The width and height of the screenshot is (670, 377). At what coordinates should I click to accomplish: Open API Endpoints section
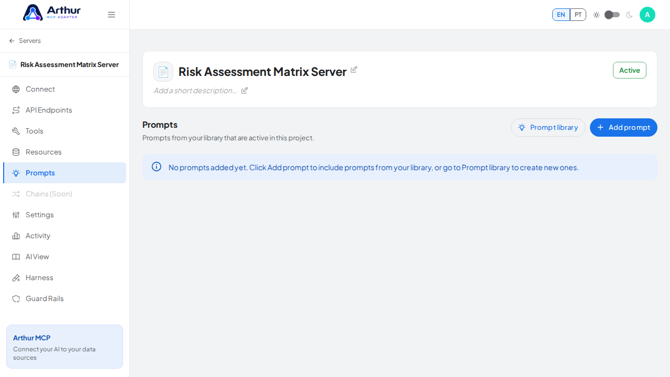click(64, 110)
